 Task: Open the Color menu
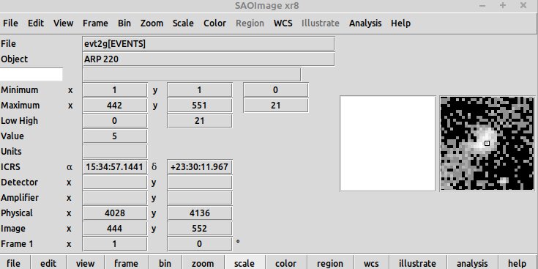[x=214, y=23]
